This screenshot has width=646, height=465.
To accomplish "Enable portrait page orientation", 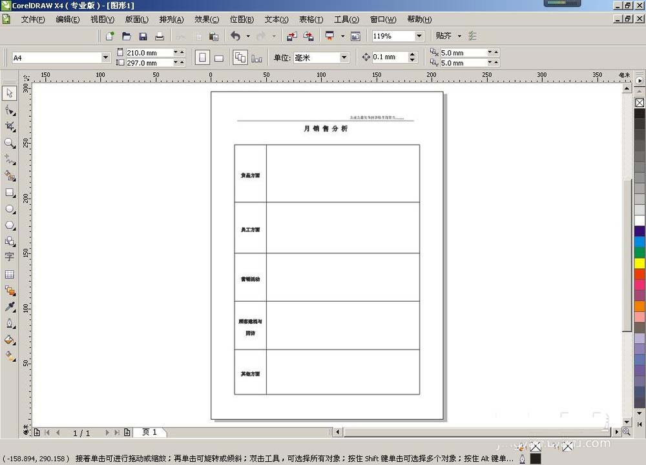I will point(202,57).
